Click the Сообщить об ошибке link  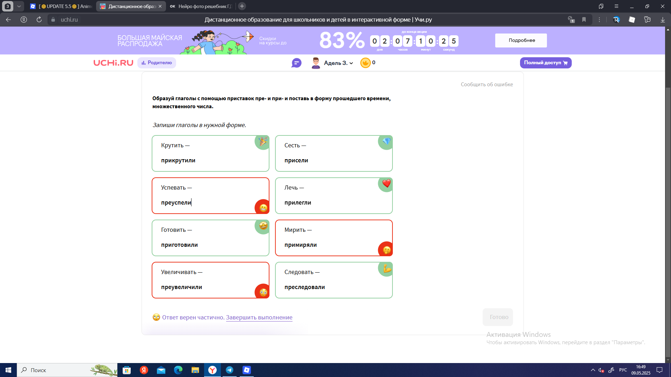[487, 84]
